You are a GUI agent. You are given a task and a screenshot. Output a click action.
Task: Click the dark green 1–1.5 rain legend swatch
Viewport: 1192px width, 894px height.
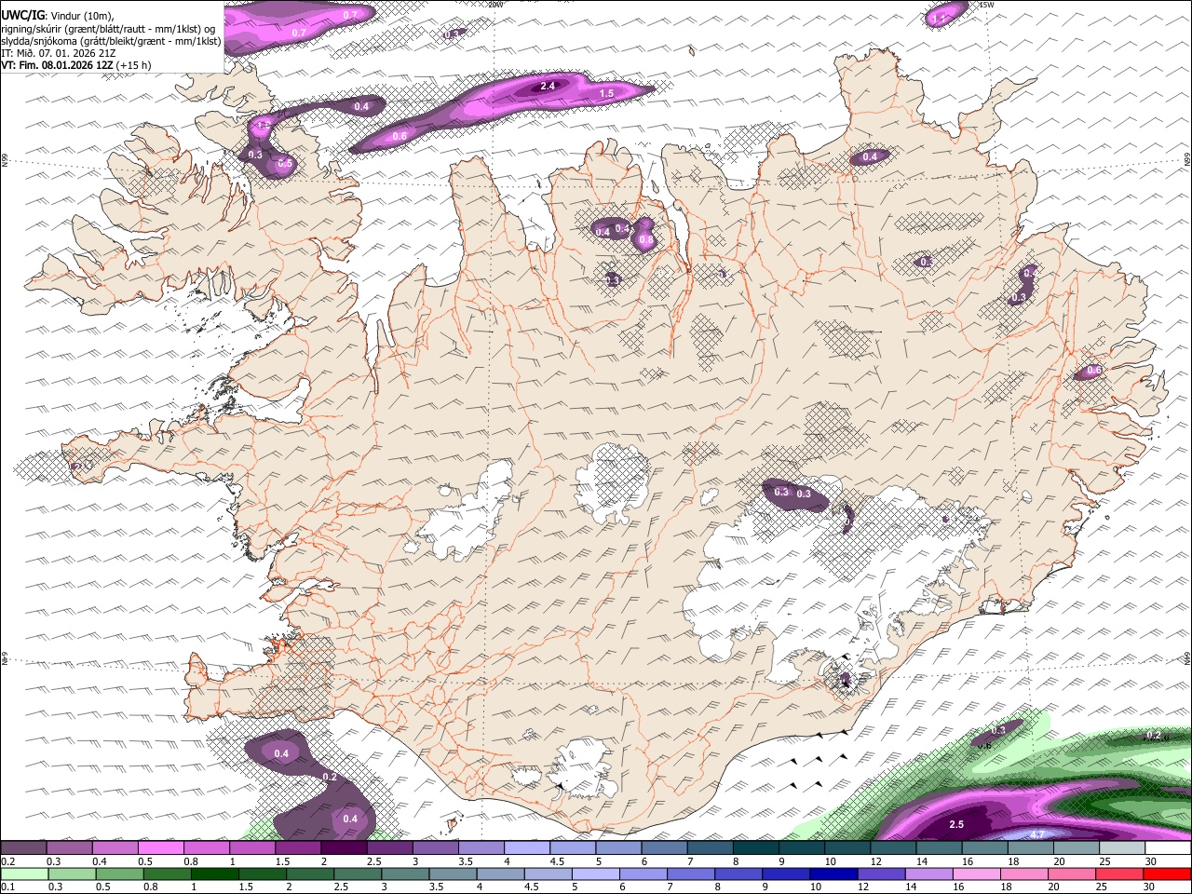coord(214,874)
